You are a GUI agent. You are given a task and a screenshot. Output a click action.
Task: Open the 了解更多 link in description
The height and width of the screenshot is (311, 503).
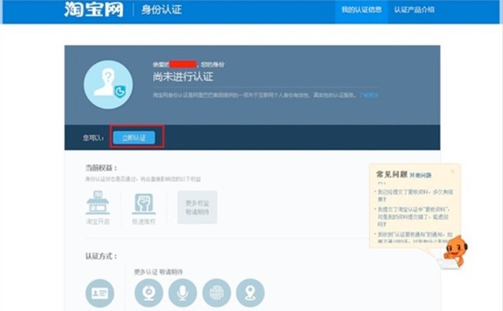point(369,95)
